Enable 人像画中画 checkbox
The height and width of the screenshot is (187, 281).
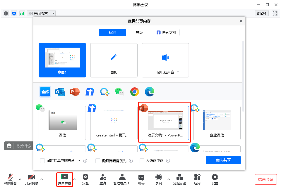click(142, 161)
